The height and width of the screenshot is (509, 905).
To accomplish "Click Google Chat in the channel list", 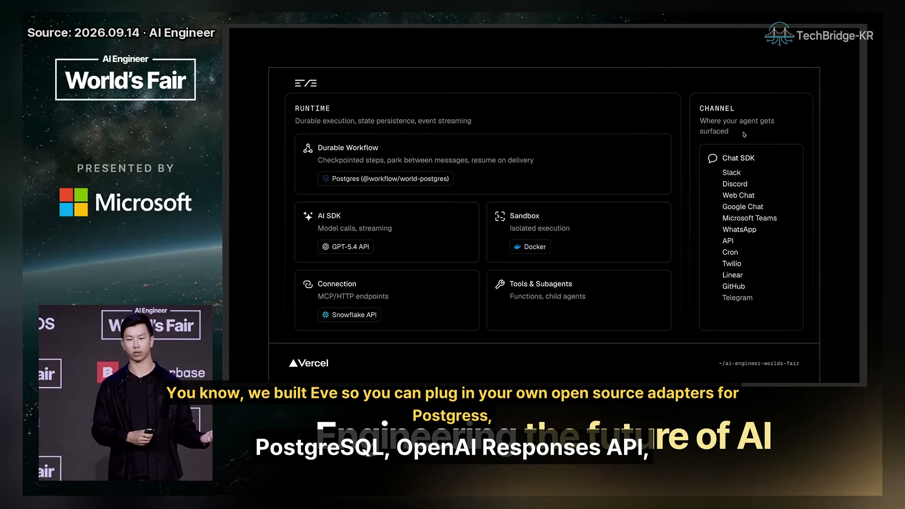I will [x=742, y=207].
